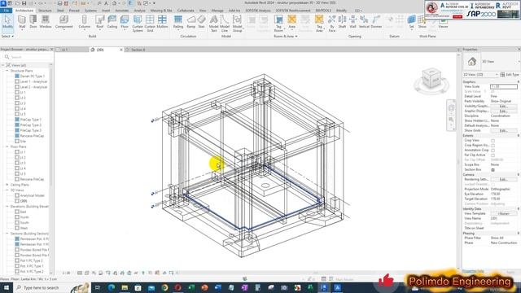Expand the Ceiling Plans tree node
Image resolution: width=521 pixels, height=293 pixels.
(7, 185)
